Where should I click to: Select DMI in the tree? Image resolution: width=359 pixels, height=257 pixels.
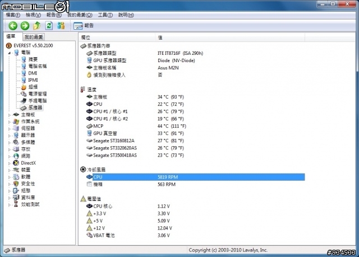click(33, 73)
